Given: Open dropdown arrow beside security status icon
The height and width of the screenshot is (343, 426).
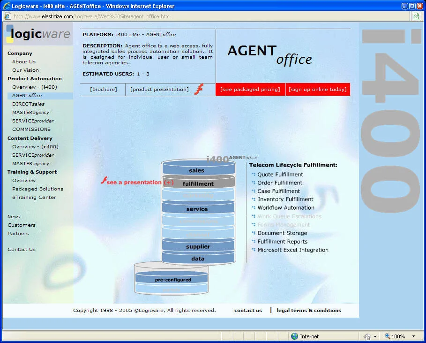Looking at the screenshot, I should [375, 337].
